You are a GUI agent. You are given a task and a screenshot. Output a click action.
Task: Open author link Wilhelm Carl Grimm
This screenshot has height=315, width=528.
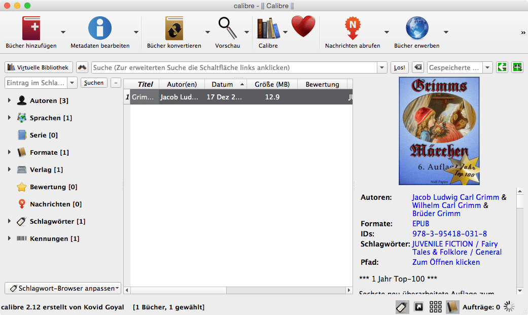tap(446, 205)
